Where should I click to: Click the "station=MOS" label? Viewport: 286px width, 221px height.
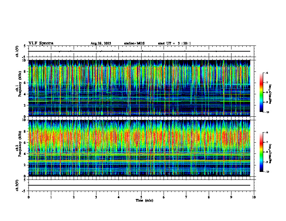click(134, 43)
